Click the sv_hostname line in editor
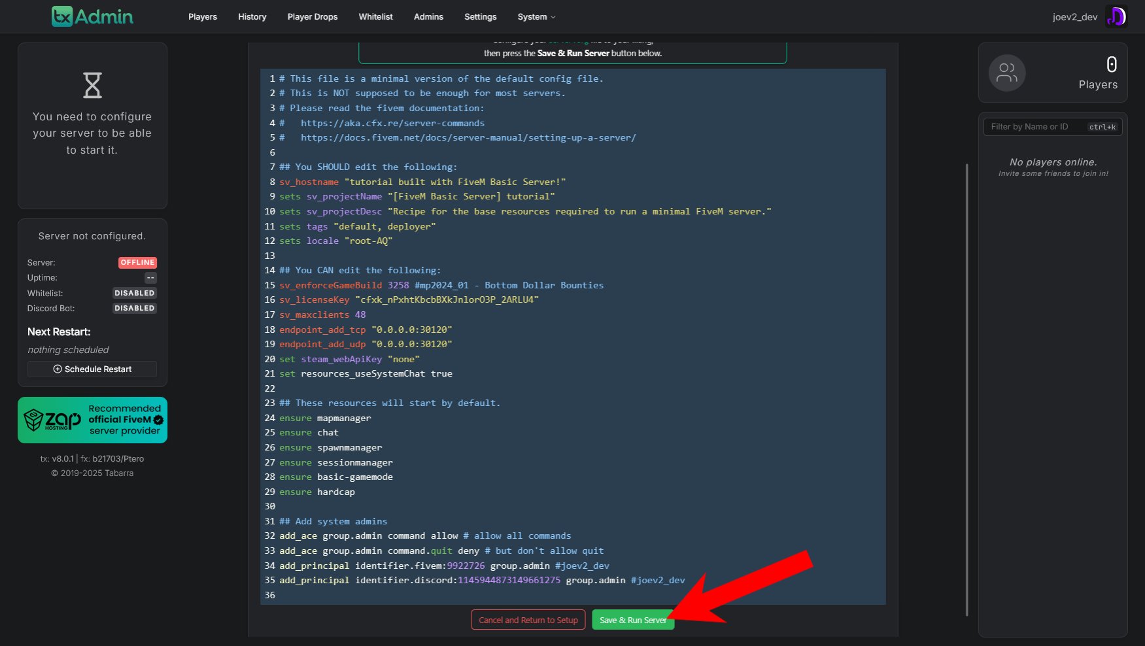This screenshot has width=1145, height=646. 422,182
